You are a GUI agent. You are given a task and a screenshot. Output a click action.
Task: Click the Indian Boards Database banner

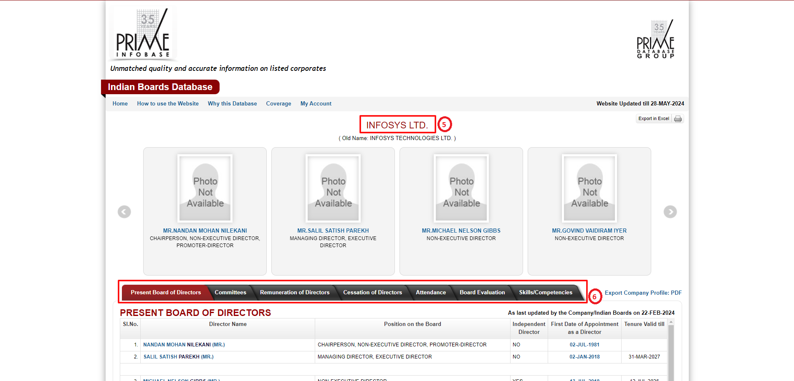pos(160,87)
